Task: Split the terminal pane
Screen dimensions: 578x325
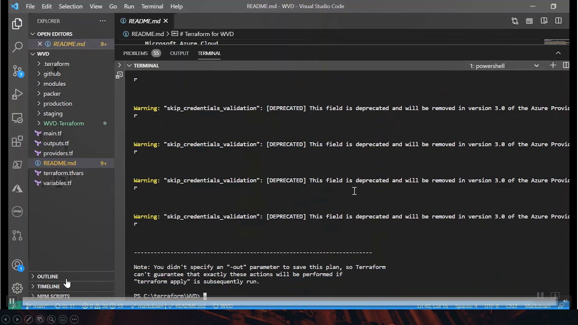Action: [566, 65]
